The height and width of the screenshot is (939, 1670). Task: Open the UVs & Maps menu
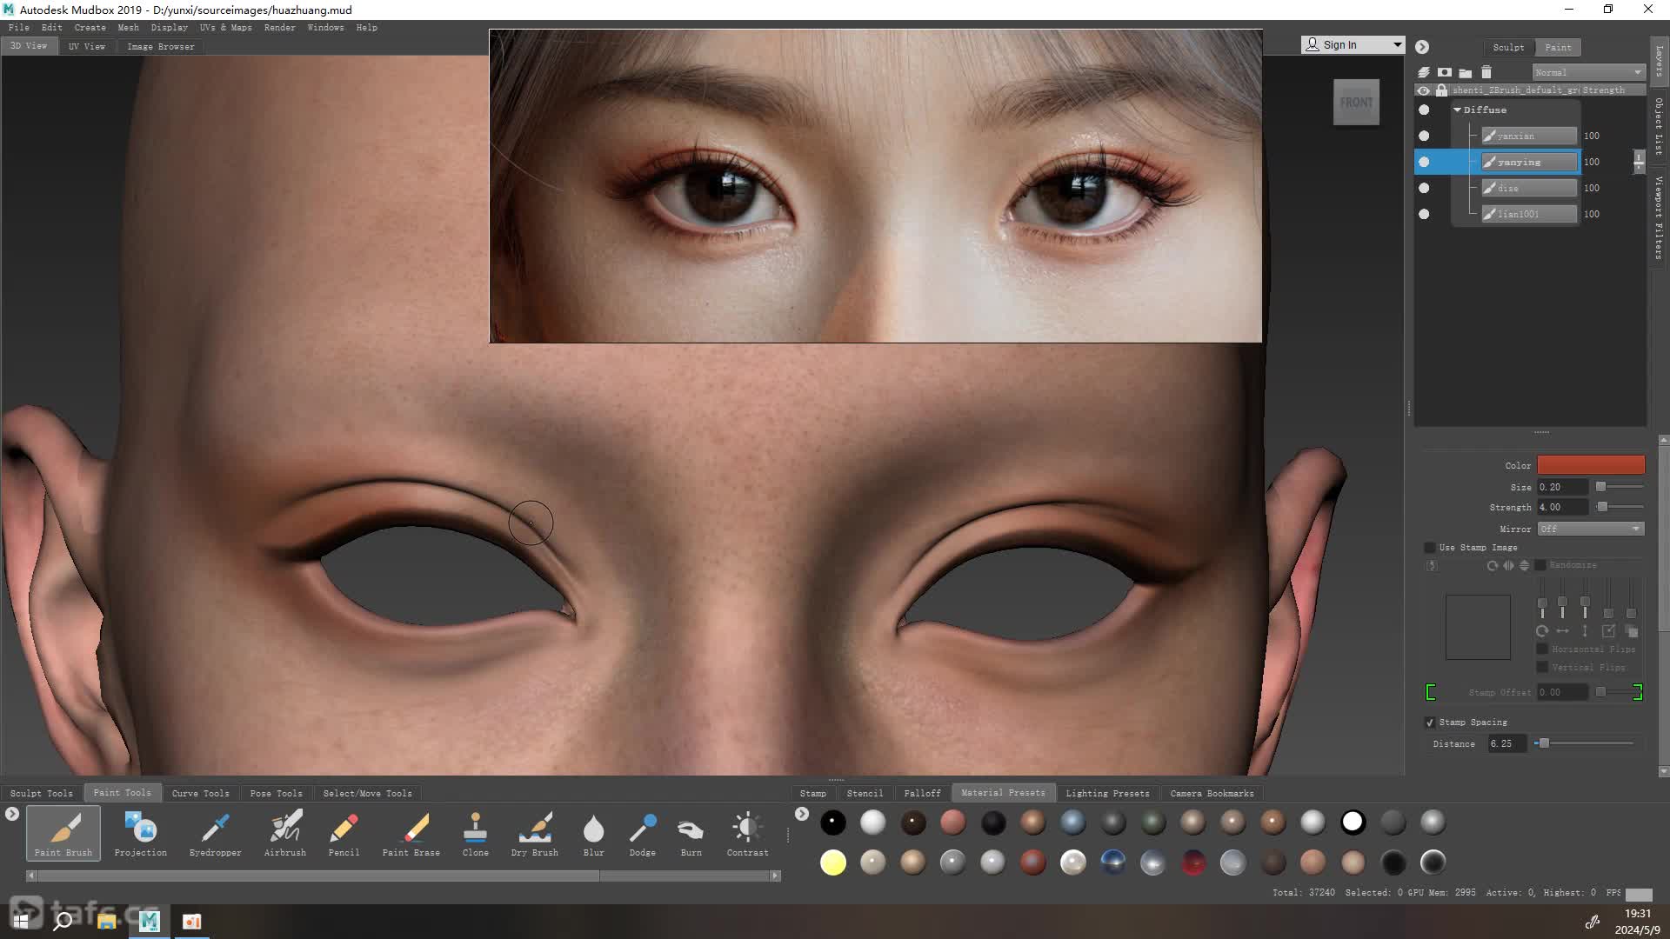225,28
